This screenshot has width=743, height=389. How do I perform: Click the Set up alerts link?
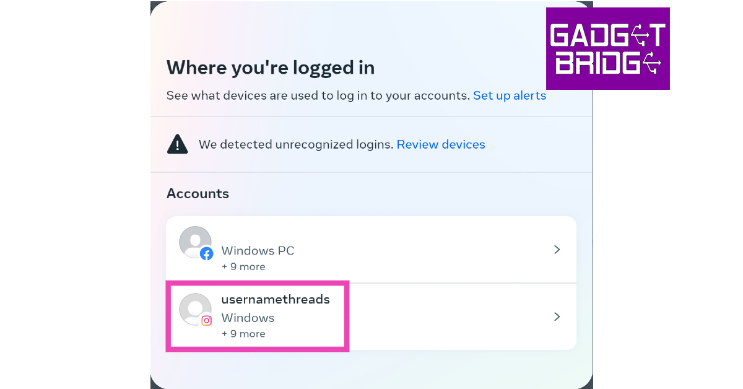coord(509,96)
